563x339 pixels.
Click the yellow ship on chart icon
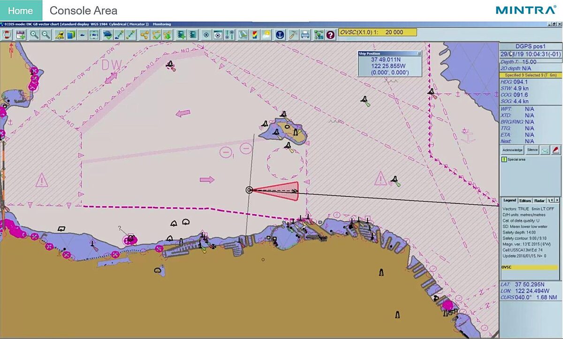point(60,35)
